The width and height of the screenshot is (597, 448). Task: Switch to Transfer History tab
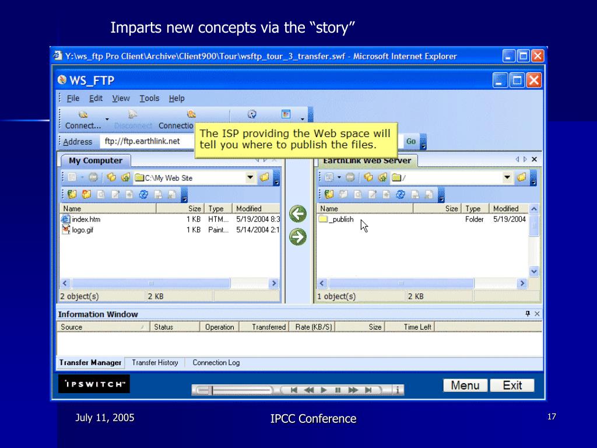(x=155, y=363)
